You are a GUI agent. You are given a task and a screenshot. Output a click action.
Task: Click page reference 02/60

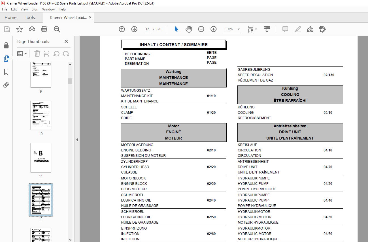[211, 234]
